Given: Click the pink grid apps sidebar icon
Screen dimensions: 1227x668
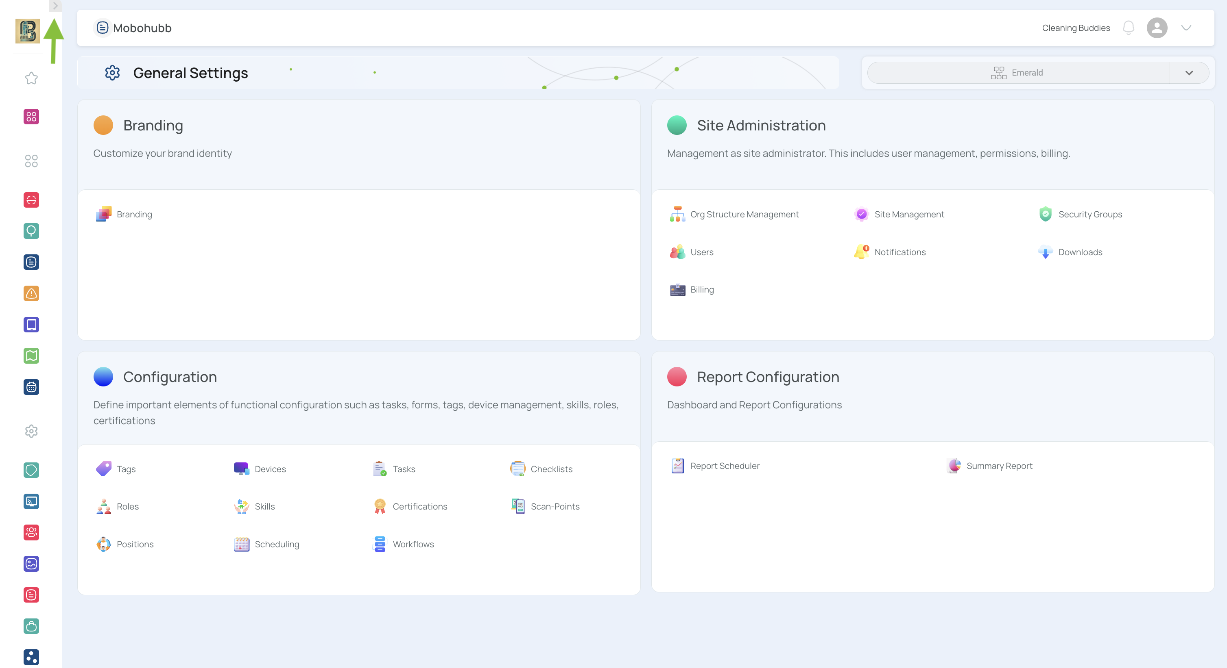Looking at the screenshot, I should [x=31, y=117].
